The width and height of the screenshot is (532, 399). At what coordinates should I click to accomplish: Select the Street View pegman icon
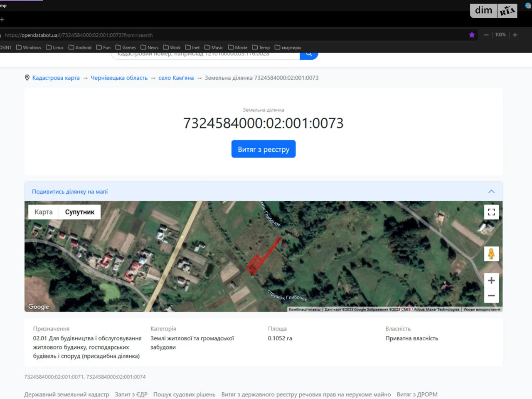tap(491, 254)
